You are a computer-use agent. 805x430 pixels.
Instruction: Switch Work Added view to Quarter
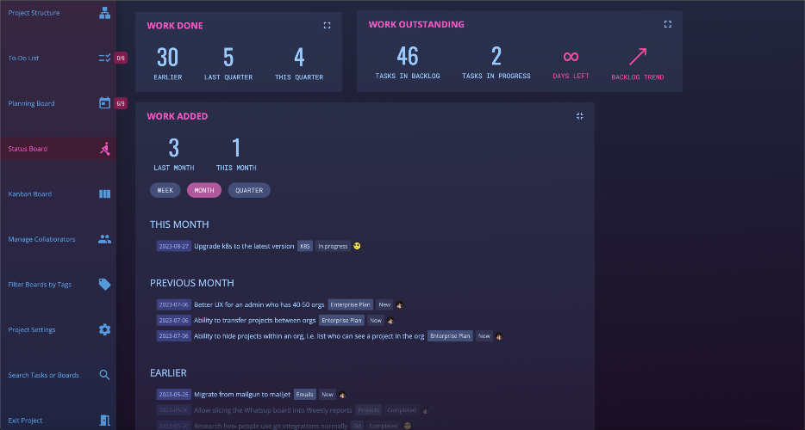coord(249,190)
